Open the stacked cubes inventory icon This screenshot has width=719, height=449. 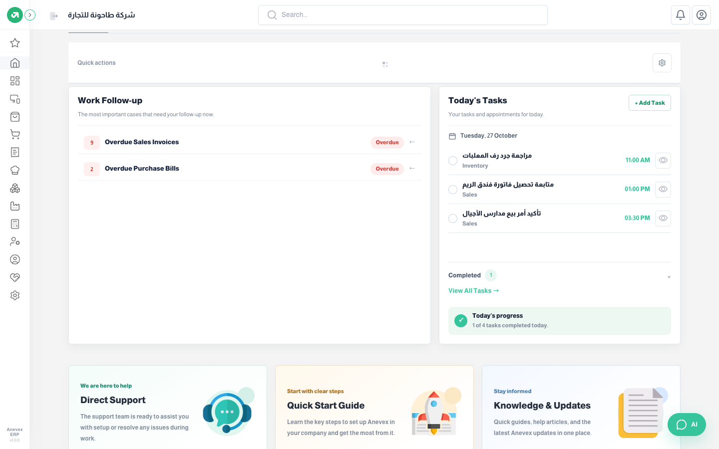pos(15,188)
